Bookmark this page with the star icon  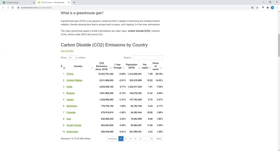[x=257, y=8]
